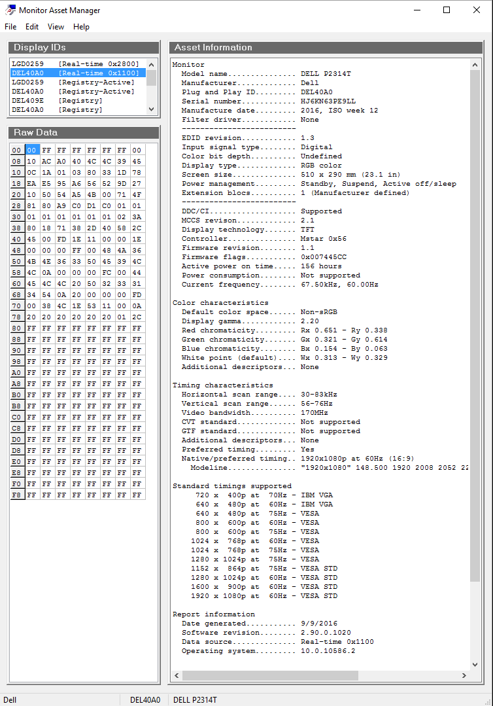
Task: Maximize the Monitor Asset Manager window
Action: [x=447, y=10]
